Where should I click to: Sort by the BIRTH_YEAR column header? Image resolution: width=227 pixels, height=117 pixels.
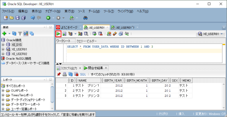coord(112,80)
